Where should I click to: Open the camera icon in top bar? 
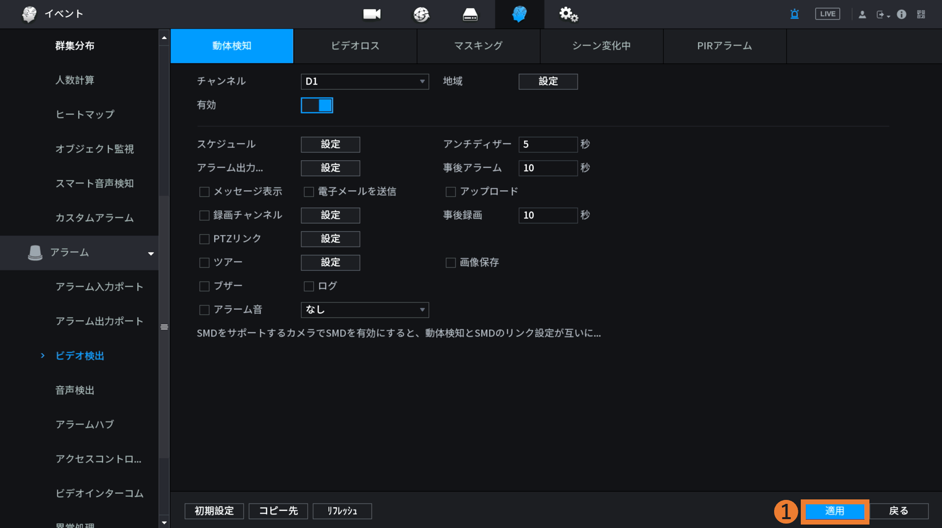[371, 14]
